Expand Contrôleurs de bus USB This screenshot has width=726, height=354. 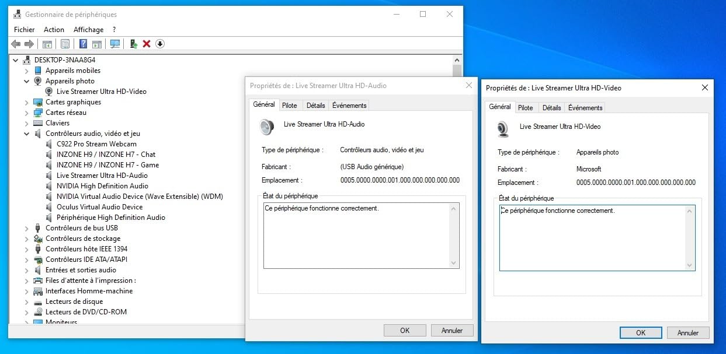pos(26,228)
